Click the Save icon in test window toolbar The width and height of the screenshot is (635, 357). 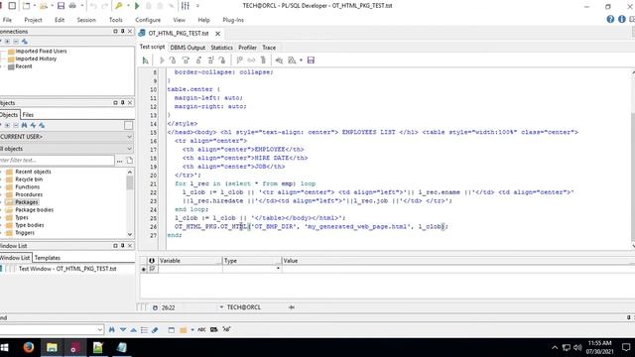[311, 60]
